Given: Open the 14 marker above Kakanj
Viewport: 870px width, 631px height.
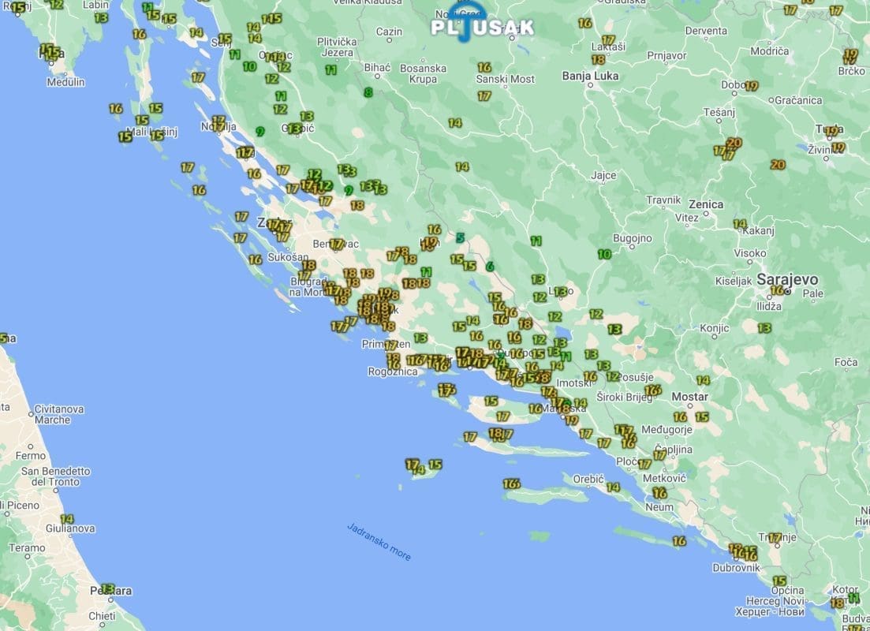Looking at the screenshot, I should tap(739, 224).
